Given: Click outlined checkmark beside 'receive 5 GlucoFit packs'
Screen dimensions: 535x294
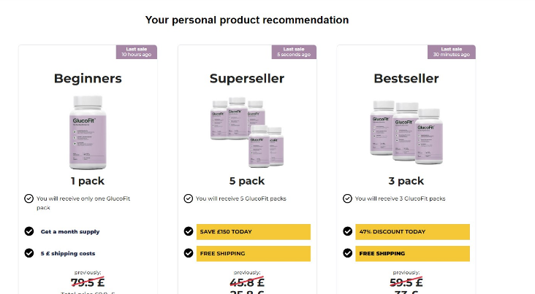Looking at the screenshot, I should (189, 198).
